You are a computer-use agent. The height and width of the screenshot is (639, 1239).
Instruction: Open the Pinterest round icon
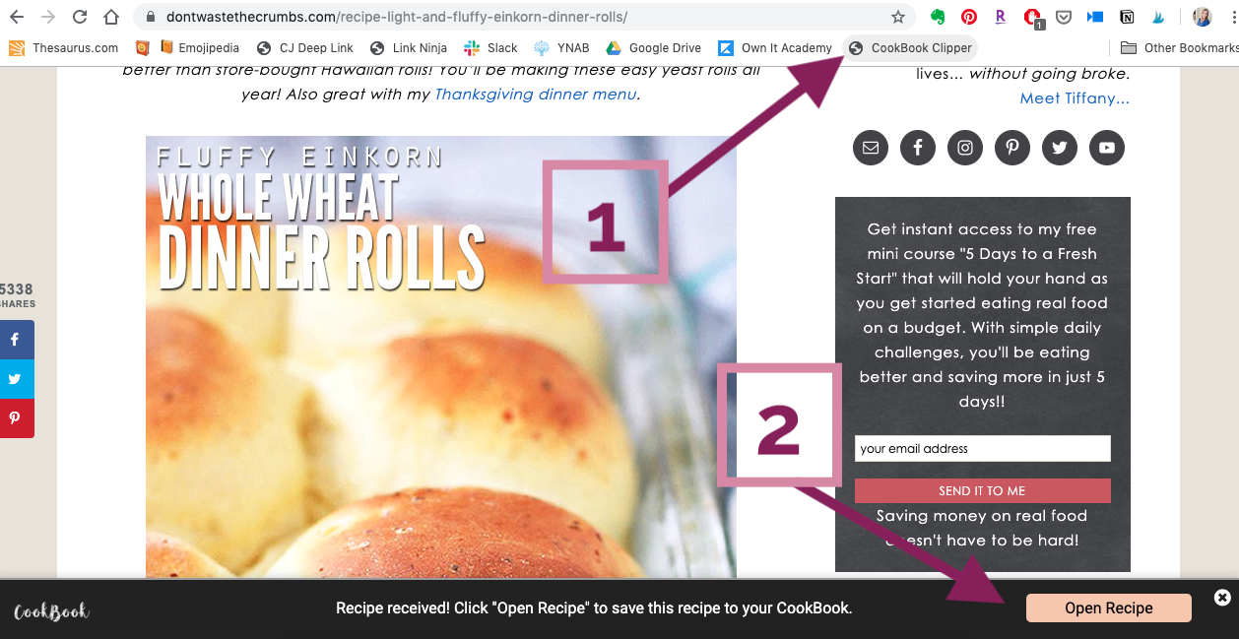tap(1012, 148)
